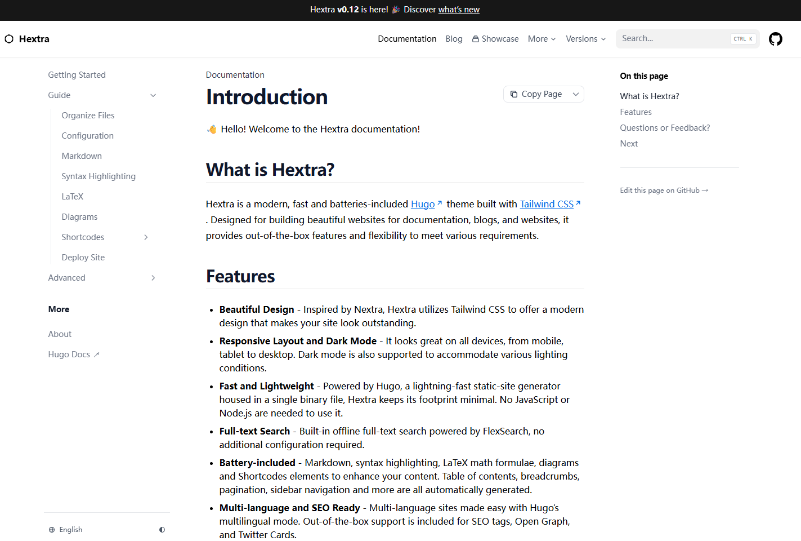Viewport: 801px width, 541px height.
Task: Focus the Search input field
Action: pos(687,39)
